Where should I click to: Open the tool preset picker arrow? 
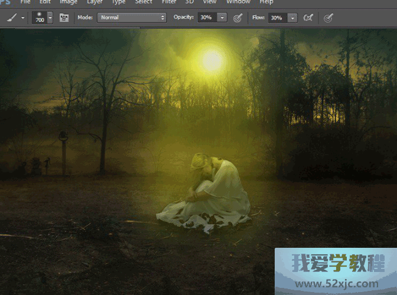[23, 18]
